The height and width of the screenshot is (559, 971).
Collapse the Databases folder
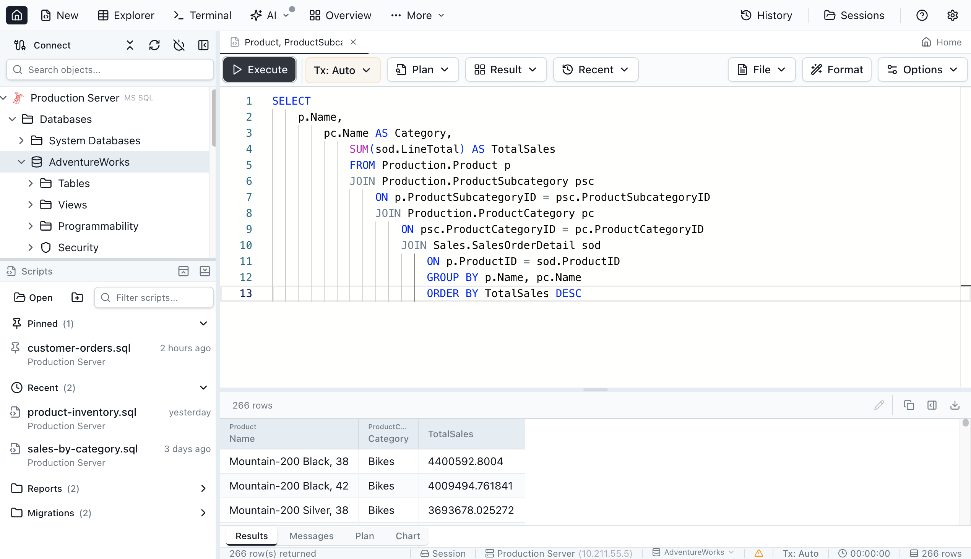(x=12, y=120)
